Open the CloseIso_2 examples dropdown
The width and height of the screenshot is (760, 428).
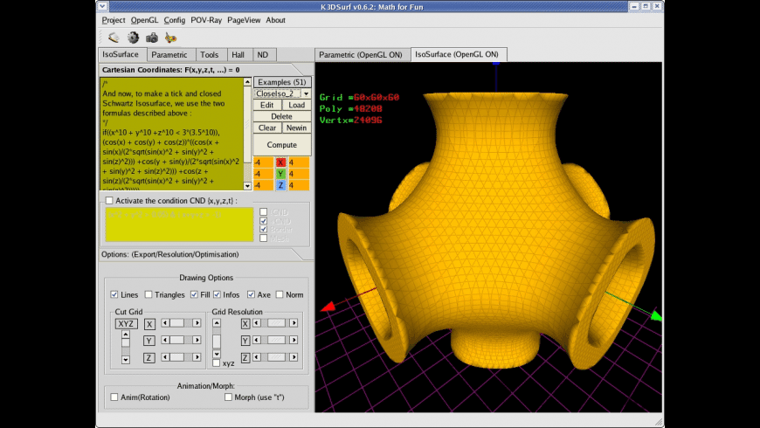click(x=306, y=93)
